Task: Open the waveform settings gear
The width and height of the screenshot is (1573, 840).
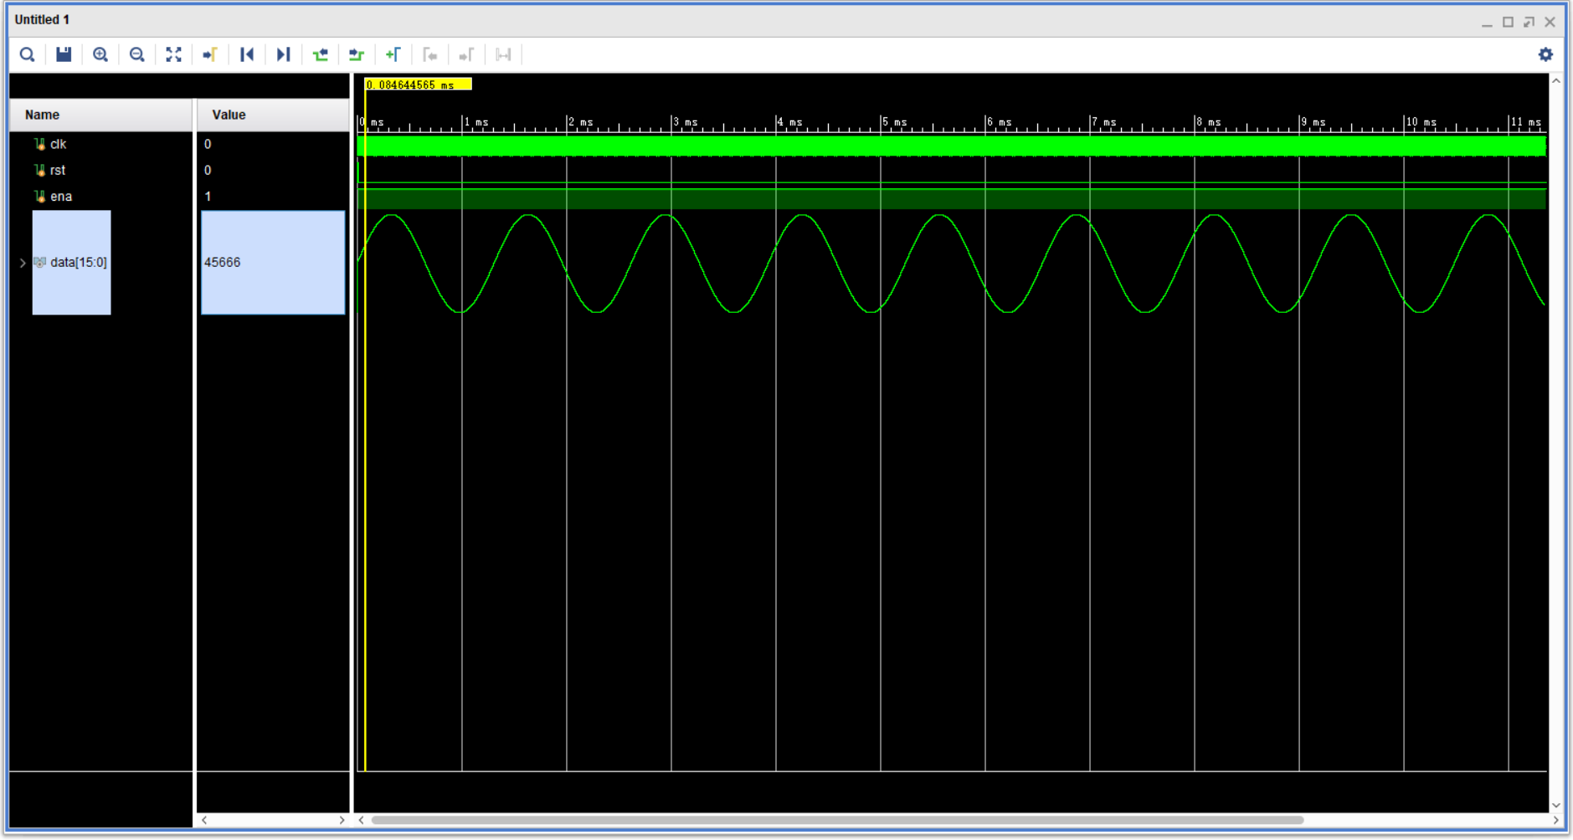Action: pos(1547,54)
